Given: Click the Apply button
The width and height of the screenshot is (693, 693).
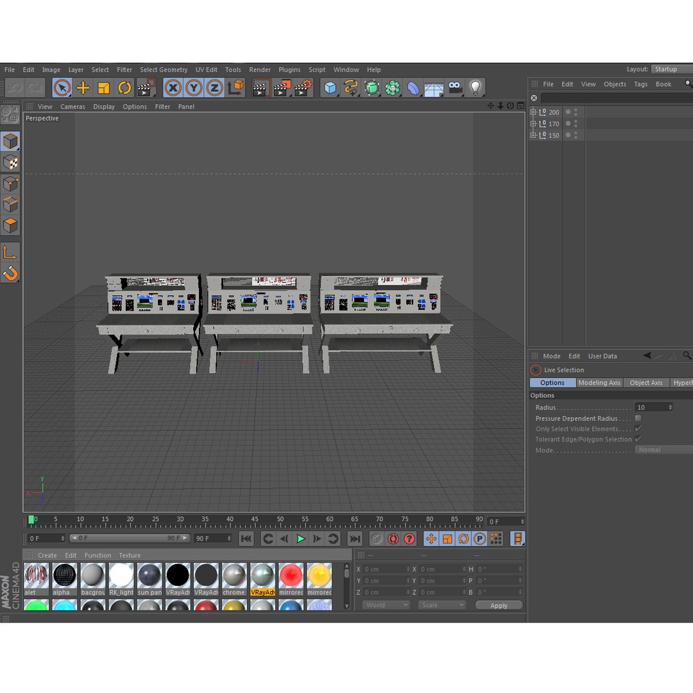Looking at the screenshot, I should pos(499,606).
